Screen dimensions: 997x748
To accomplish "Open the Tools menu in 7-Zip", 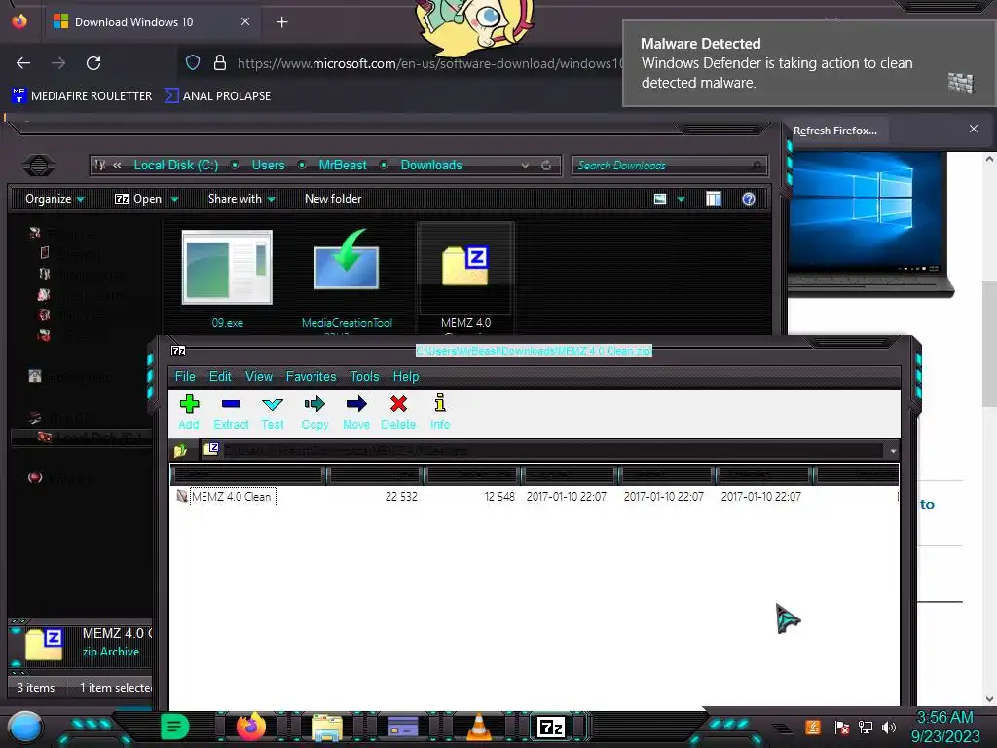I will (x=364, y=376).
